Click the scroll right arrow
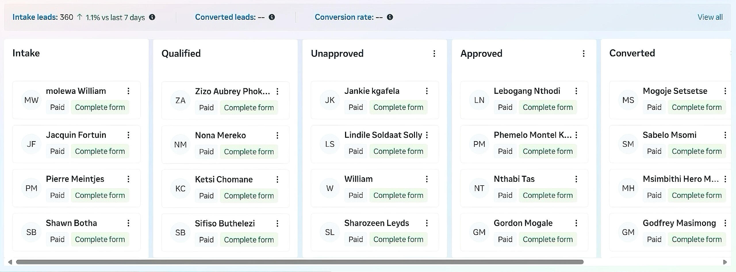 pos(725,262)
